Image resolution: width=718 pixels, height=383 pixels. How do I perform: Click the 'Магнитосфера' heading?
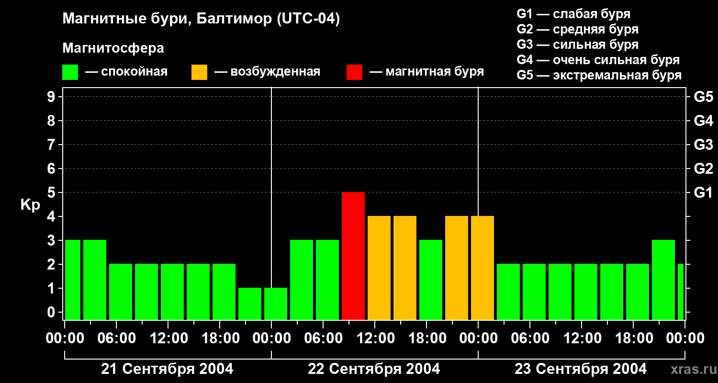113,48
